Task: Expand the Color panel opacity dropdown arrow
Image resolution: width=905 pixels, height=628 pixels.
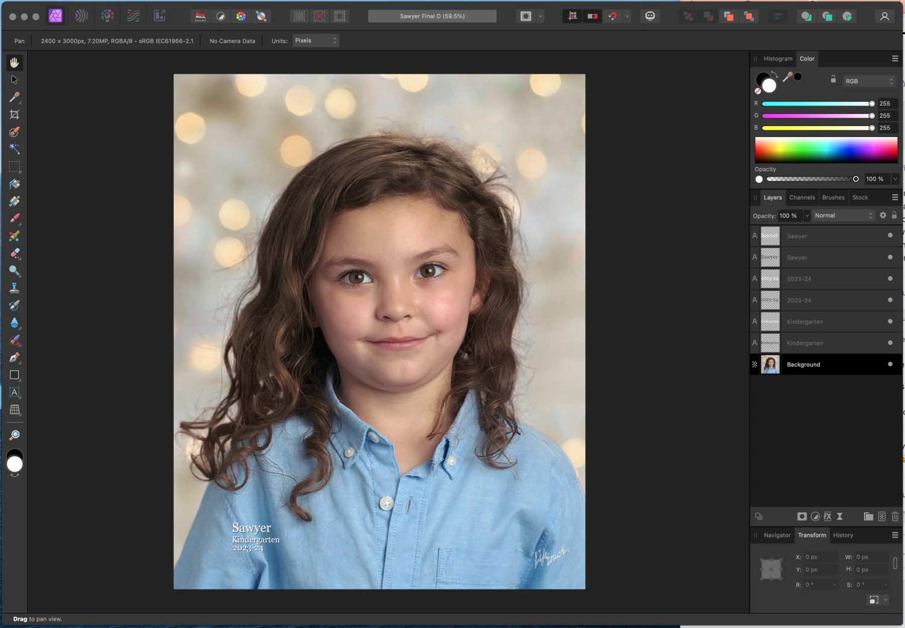Action: tap(895, 179)
